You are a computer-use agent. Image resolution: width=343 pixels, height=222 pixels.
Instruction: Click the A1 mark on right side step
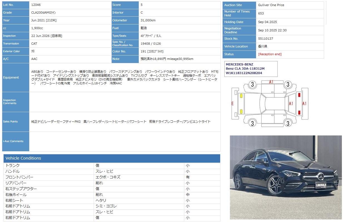coord(271,82)
